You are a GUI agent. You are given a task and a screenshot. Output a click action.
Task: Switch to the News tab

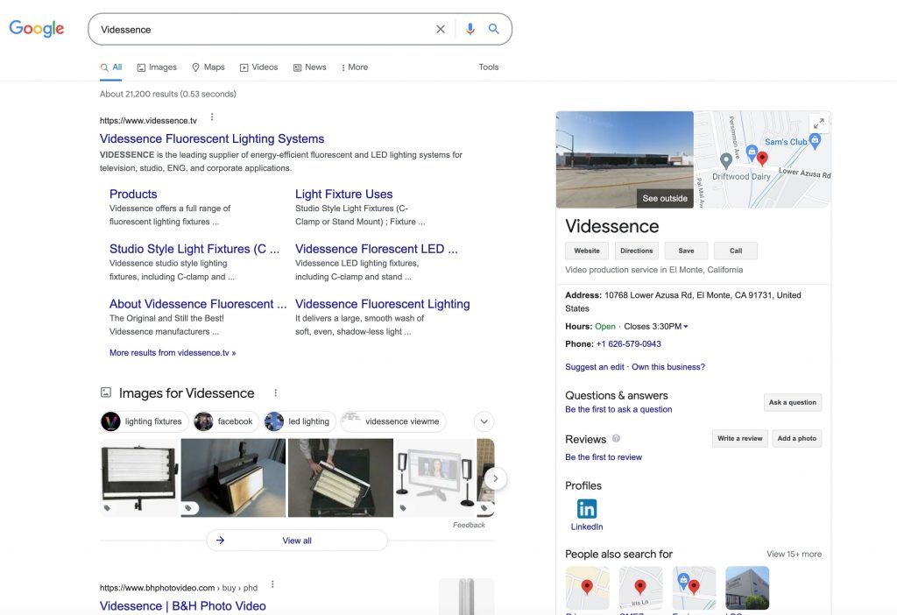(310, 67)
